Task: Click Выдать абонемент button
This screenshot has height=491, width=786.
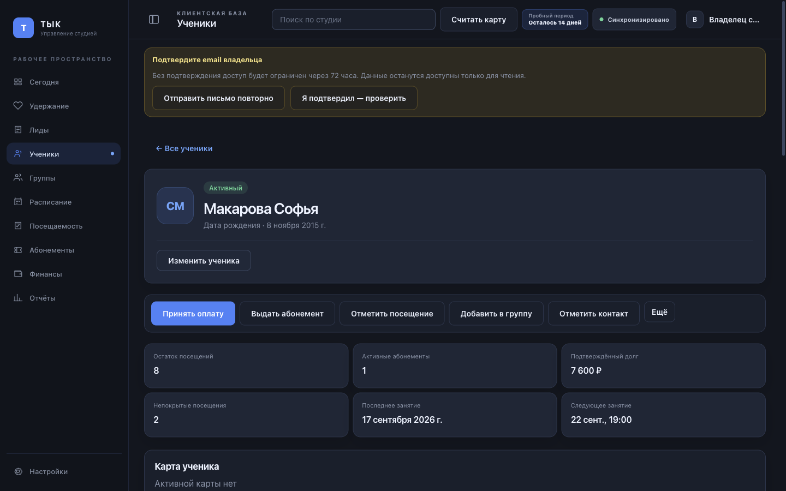Action: coord(287,314)
